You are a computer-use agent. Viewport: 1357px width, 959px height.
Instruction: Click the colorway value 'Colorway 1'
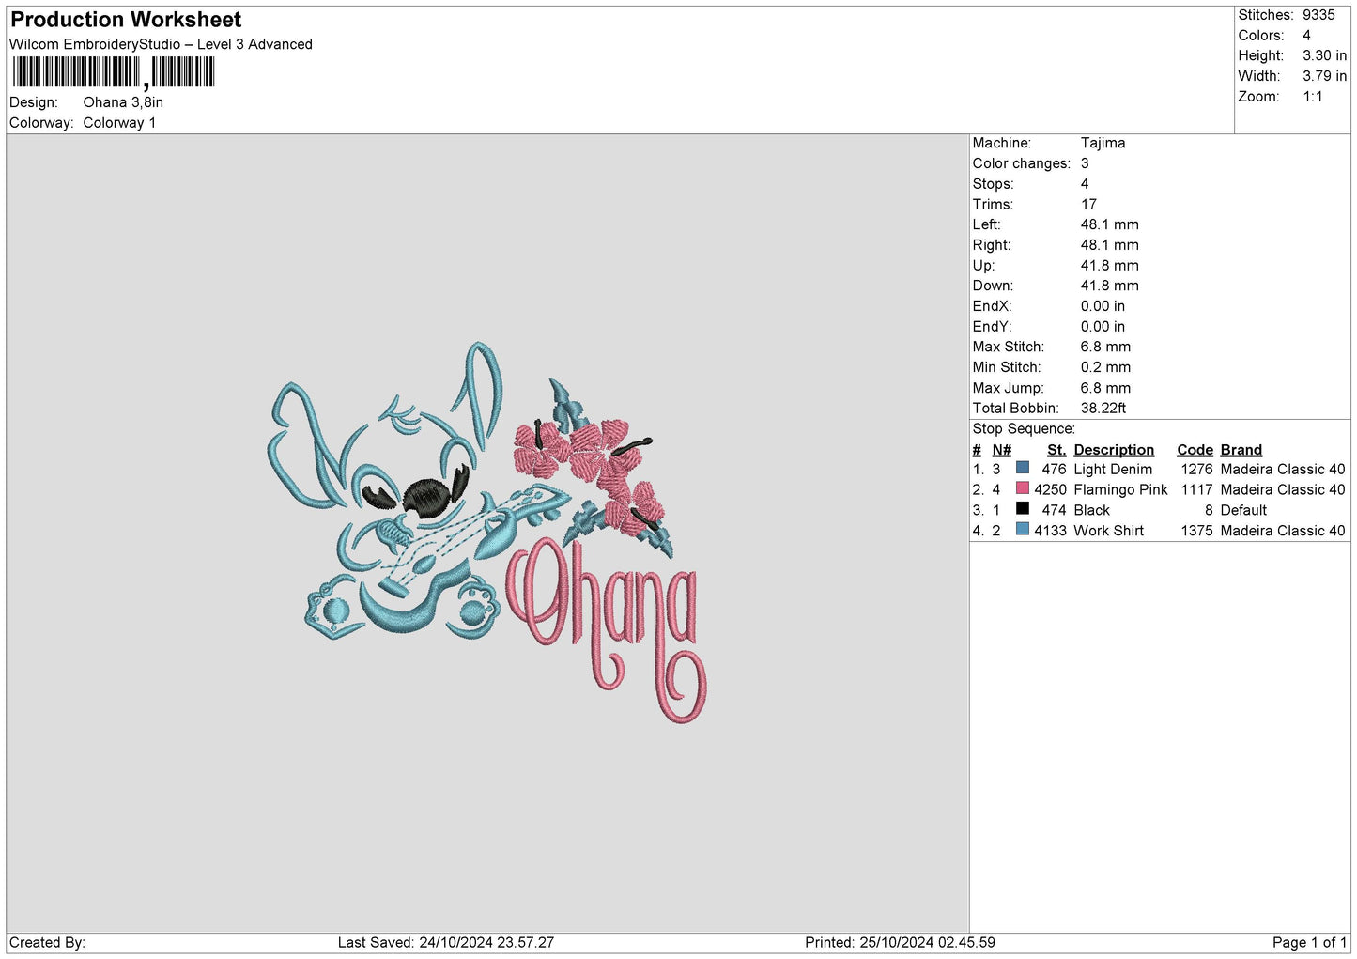click(119, 123)
